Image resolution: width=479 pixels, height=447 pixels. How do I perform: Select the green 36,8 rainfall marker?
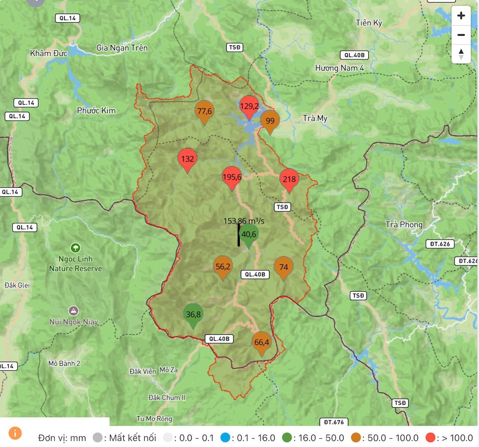193,314
